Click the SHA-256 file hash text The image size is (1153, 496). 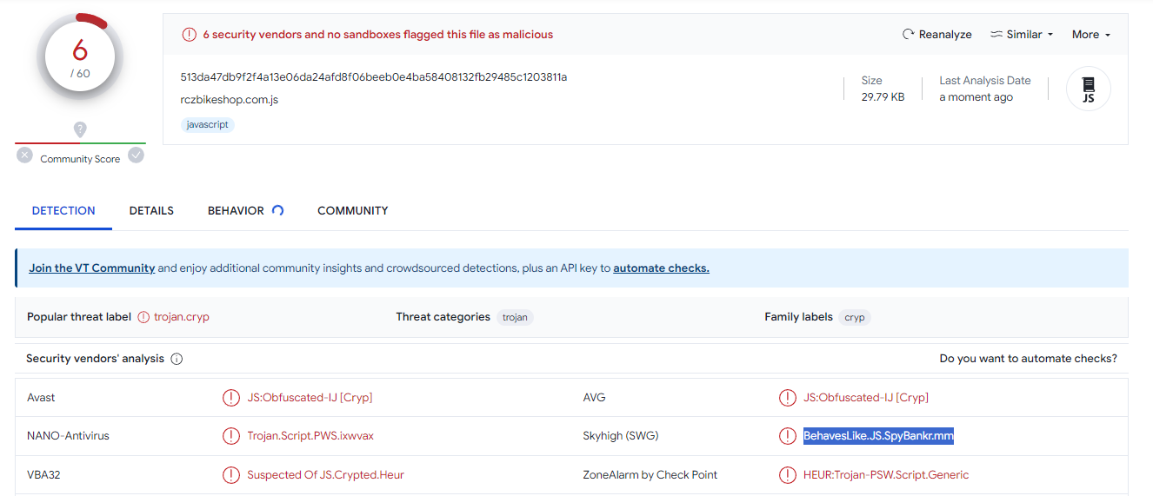pos(373,77)
